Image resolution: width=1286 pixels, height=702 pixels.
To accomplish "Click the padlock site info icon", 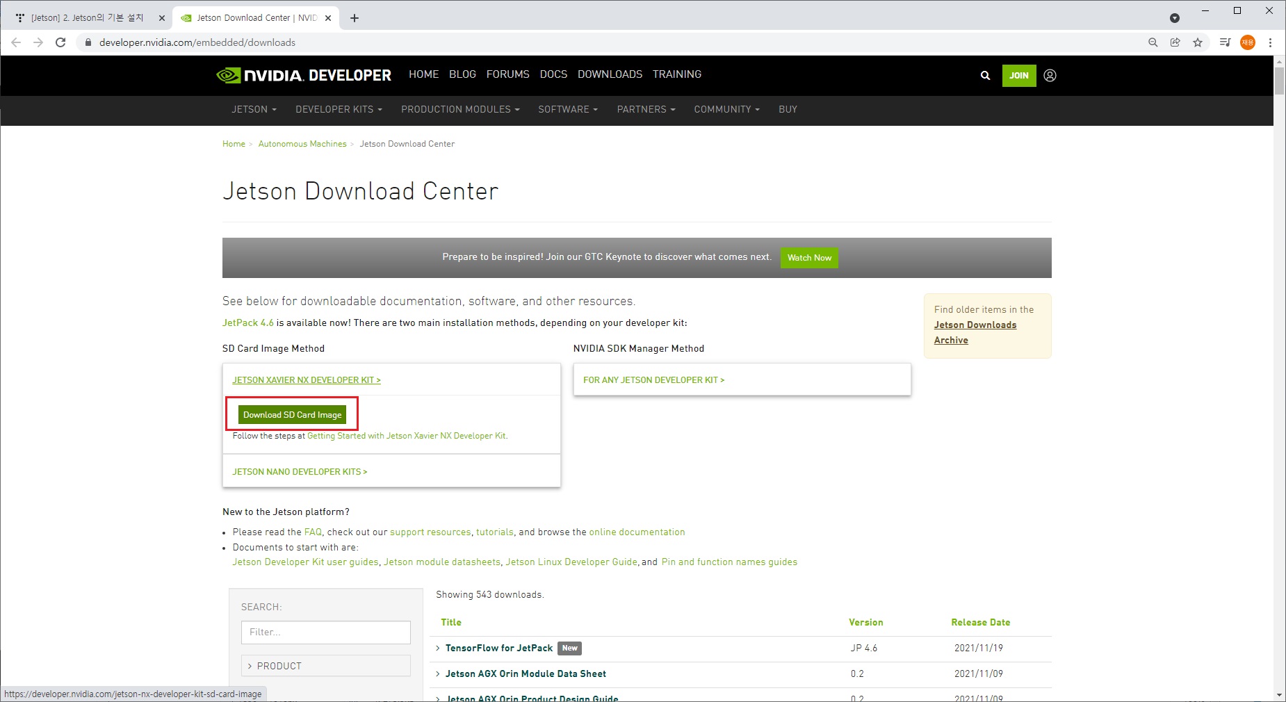I will pyautogui.click(x=88, y=42).
